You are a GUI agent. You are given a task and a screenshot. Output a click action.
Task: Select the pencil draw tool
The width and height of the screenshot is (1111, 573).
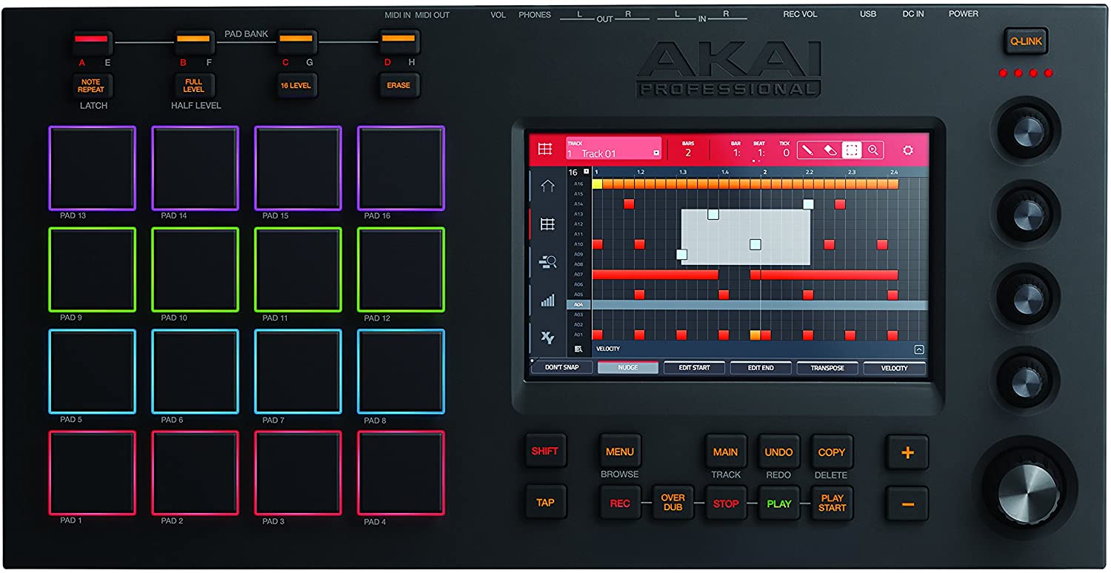809,150
